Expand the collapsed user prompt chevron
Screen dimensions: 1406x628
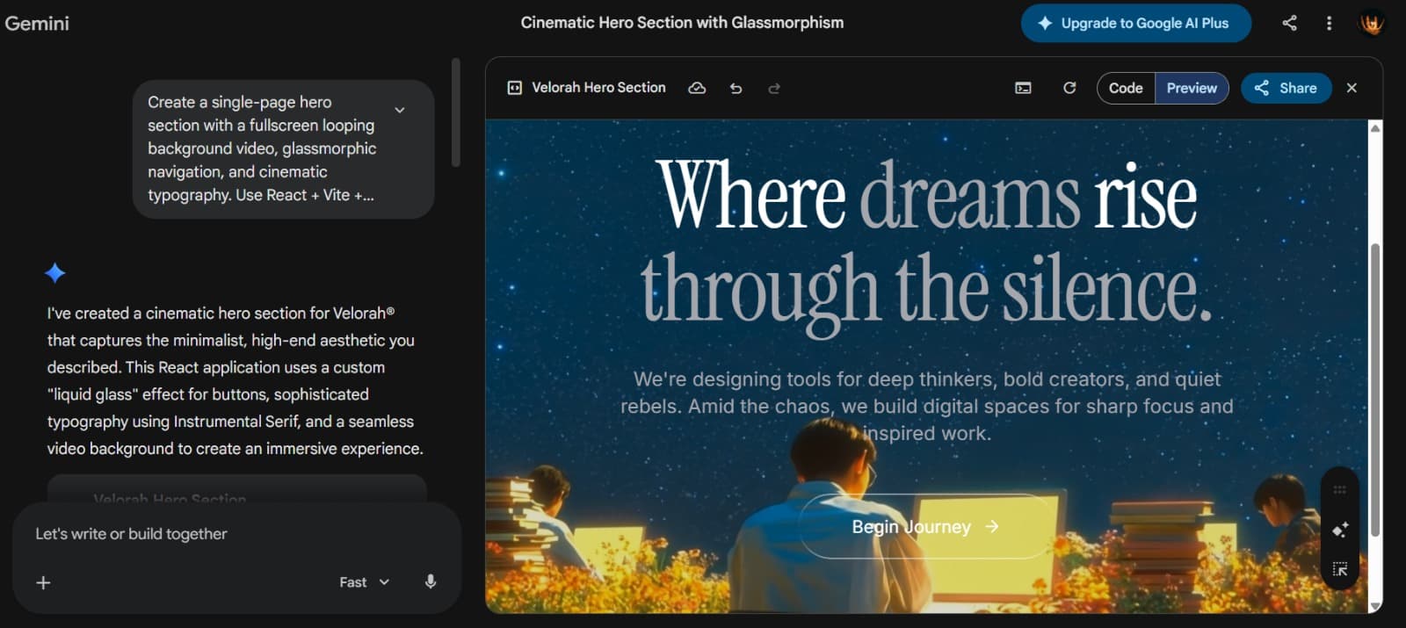tap(400, 110)
